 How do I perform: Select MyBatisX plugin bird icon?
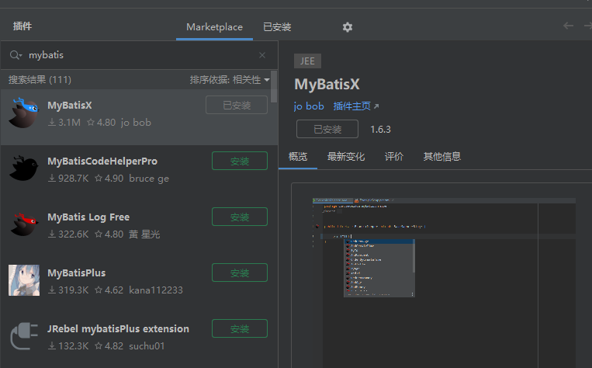(x=24, y=113)
